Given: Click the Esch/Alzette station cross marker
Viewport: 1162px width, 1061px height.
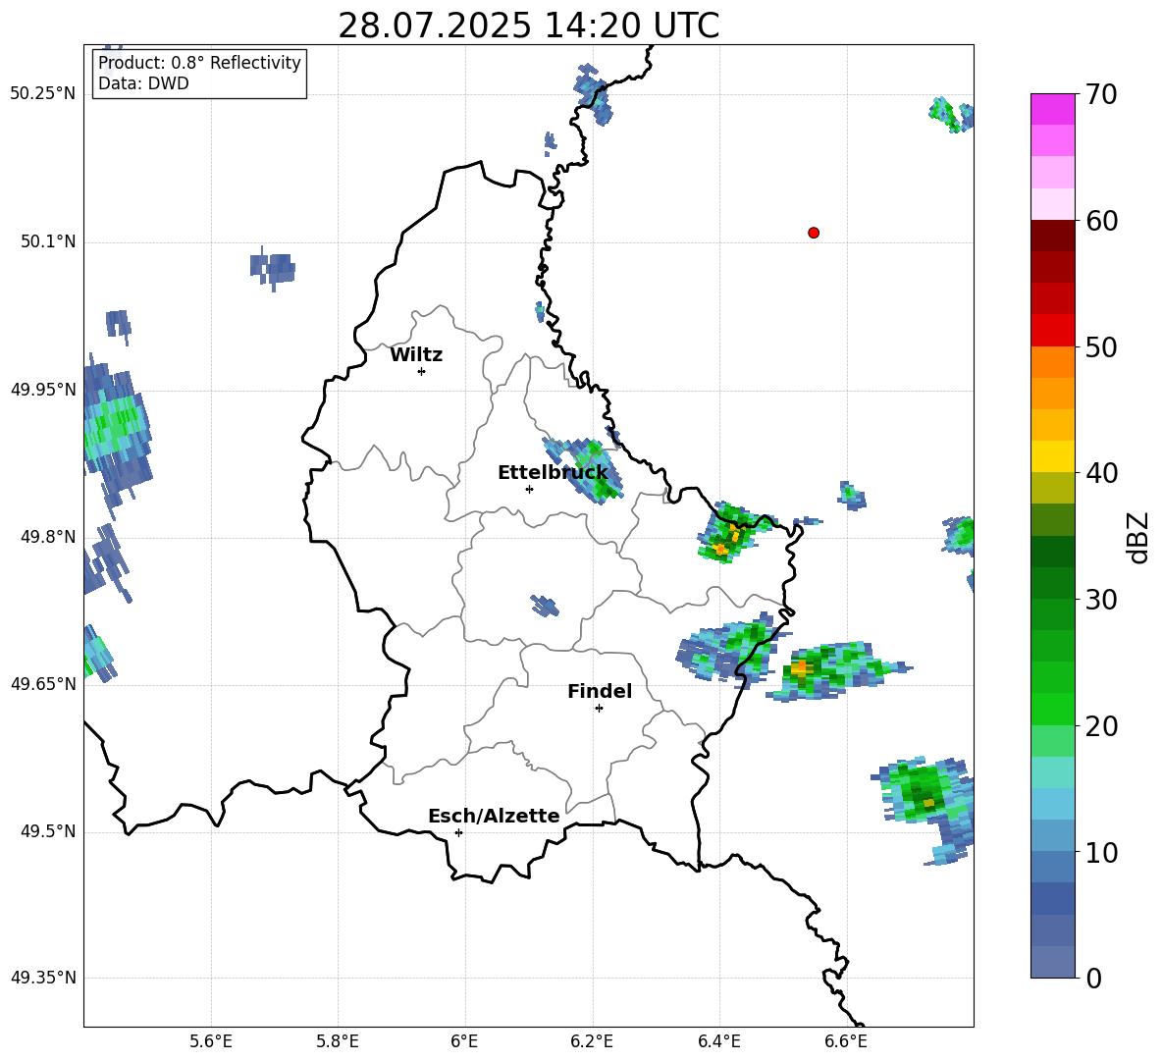Looking at the screenshot, I should 458,832.
